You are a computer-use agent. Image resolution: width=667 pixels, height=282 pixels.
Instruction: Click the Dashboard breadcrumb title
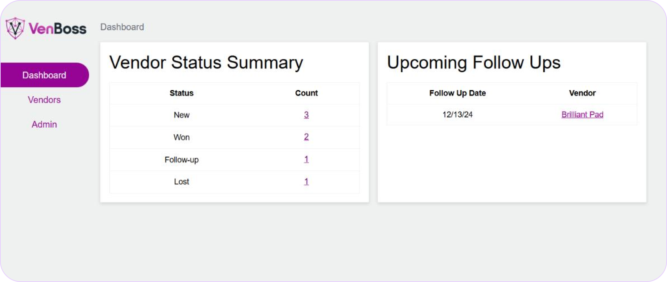tap(122, 27)
